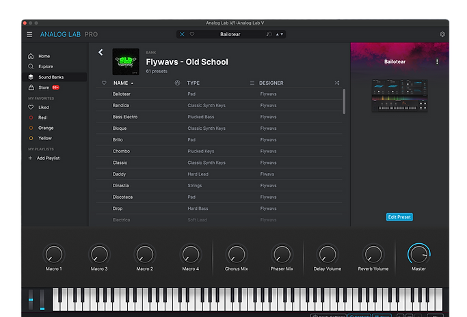Screen dimensions: 467x317
Task: Select the Dinastia preset
Action: pos(219,185)
